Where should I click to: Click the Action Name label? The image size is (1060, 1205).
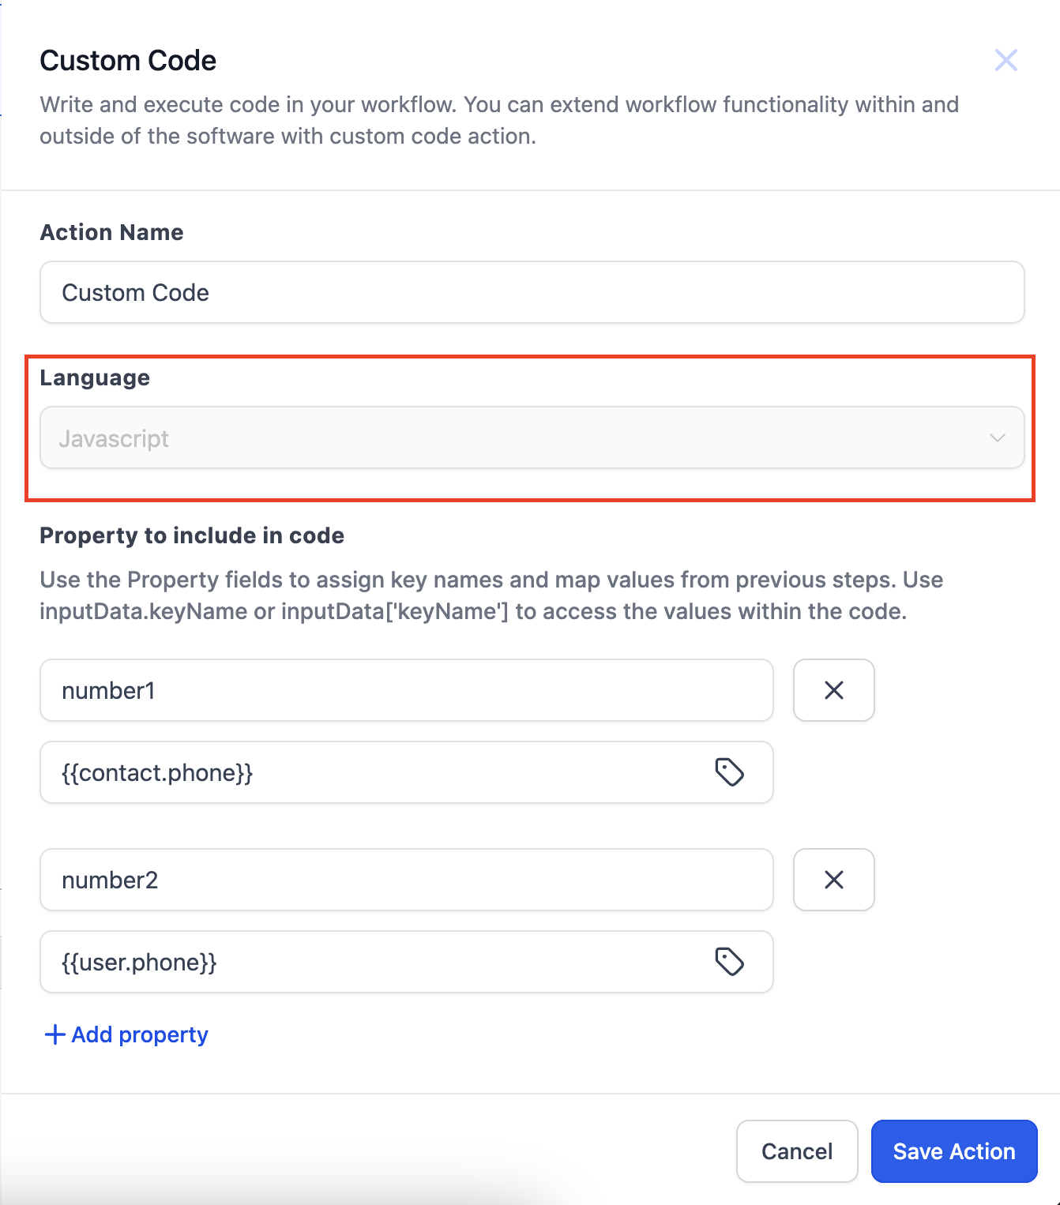(x=111, y=232)
